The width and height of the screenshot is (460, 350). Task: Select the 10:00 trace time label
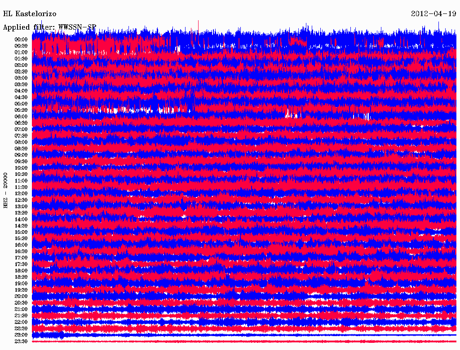pos(21,168)
